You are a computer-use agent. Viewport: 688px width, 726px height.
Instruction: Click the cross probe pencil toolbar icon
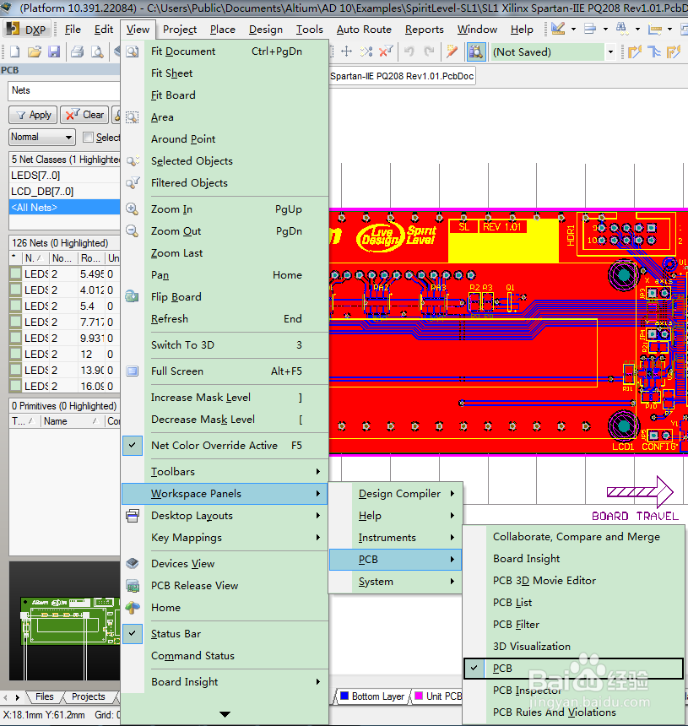pyautogui.click(x=452, y=51)
